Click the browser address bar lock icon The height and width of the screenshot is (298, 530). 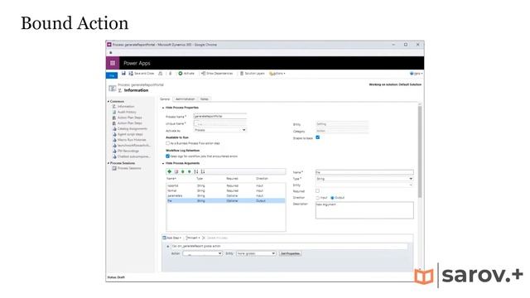[x=110, y=53]
